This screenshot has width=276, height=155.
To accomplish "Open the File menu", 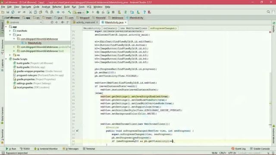I will pos(3,7).
